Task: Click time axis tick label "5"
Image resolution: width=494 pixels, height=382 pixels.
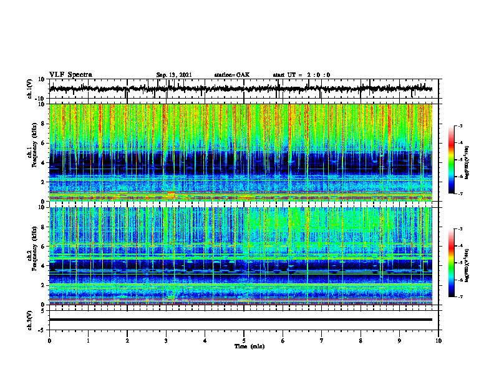Action: 244,341
